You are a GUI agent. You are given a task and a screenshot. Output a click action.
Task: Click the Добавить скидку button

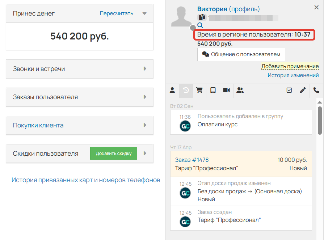coord(113,153)
